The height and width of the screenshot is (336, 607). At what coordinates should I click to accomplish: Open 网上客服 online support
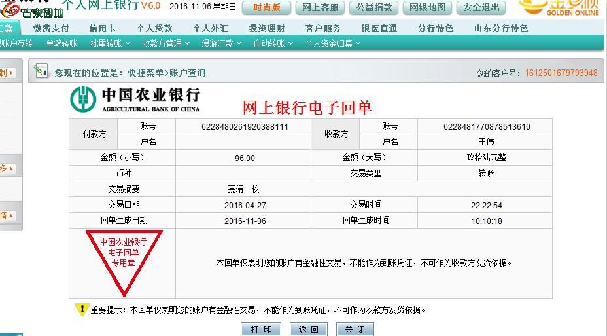click(x=320, y=7)
